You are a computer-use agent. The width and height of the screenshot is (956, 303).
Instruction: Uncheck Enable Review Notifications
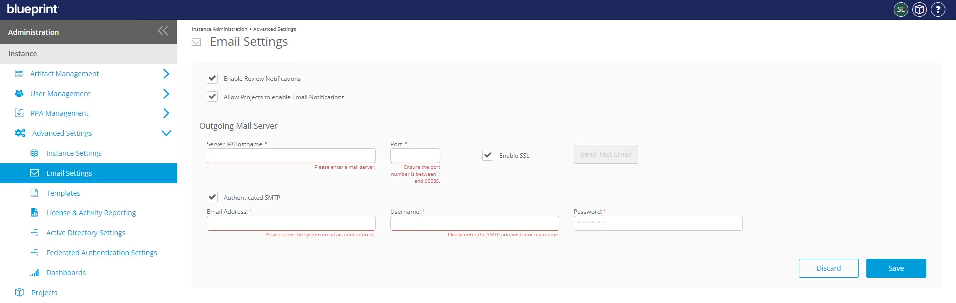(x=212, y=78)
